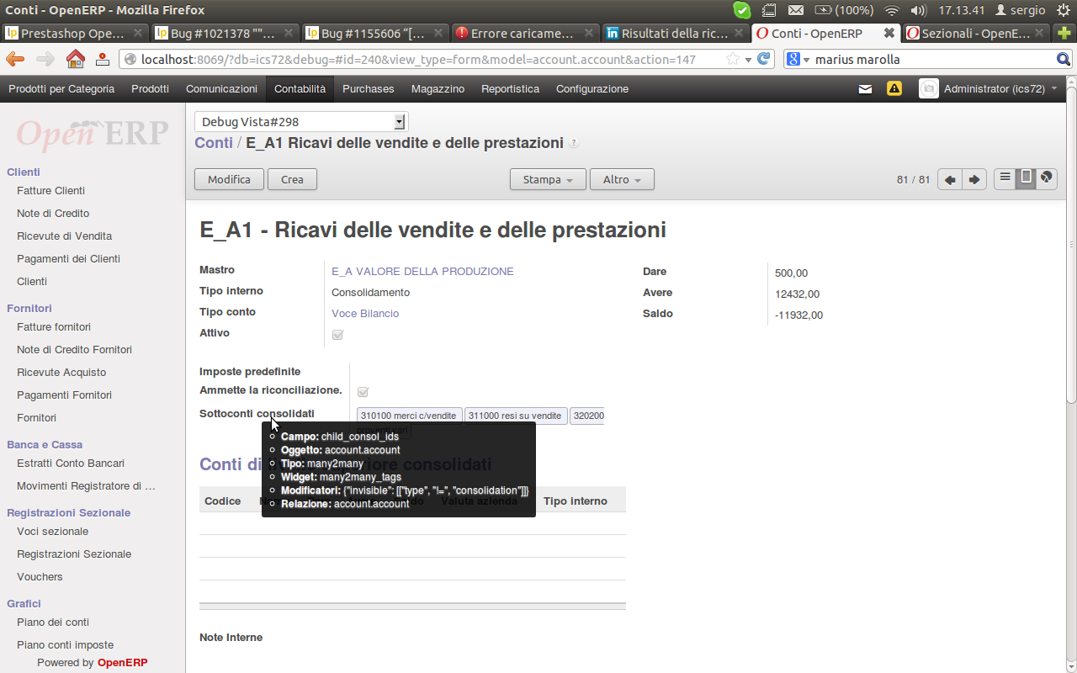
Task: Click the search magnifier icon in search bar
Action: click(1064, 60)
